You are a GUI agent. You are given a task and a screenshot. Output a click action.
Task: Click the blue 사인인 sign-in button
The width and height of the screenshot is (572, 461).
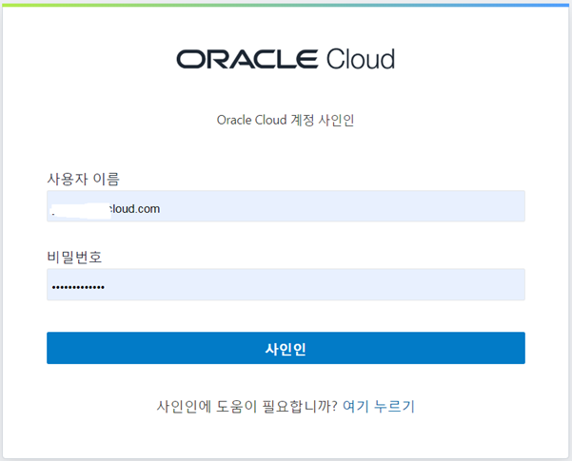tap(286, 348)
